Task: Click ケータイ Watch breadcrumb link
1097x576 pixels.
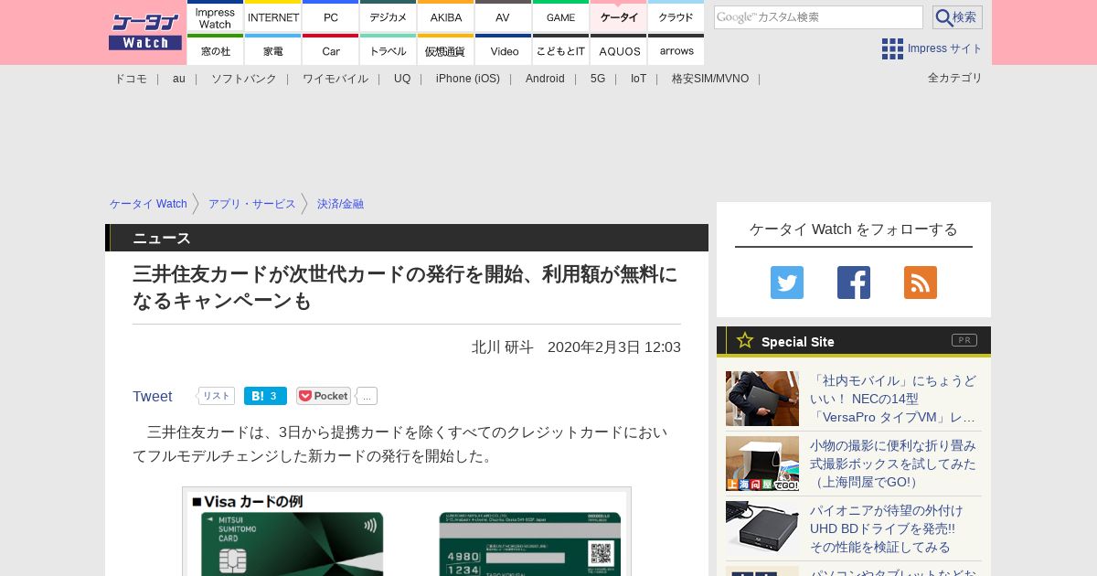Action: click(x=148, y=204)
